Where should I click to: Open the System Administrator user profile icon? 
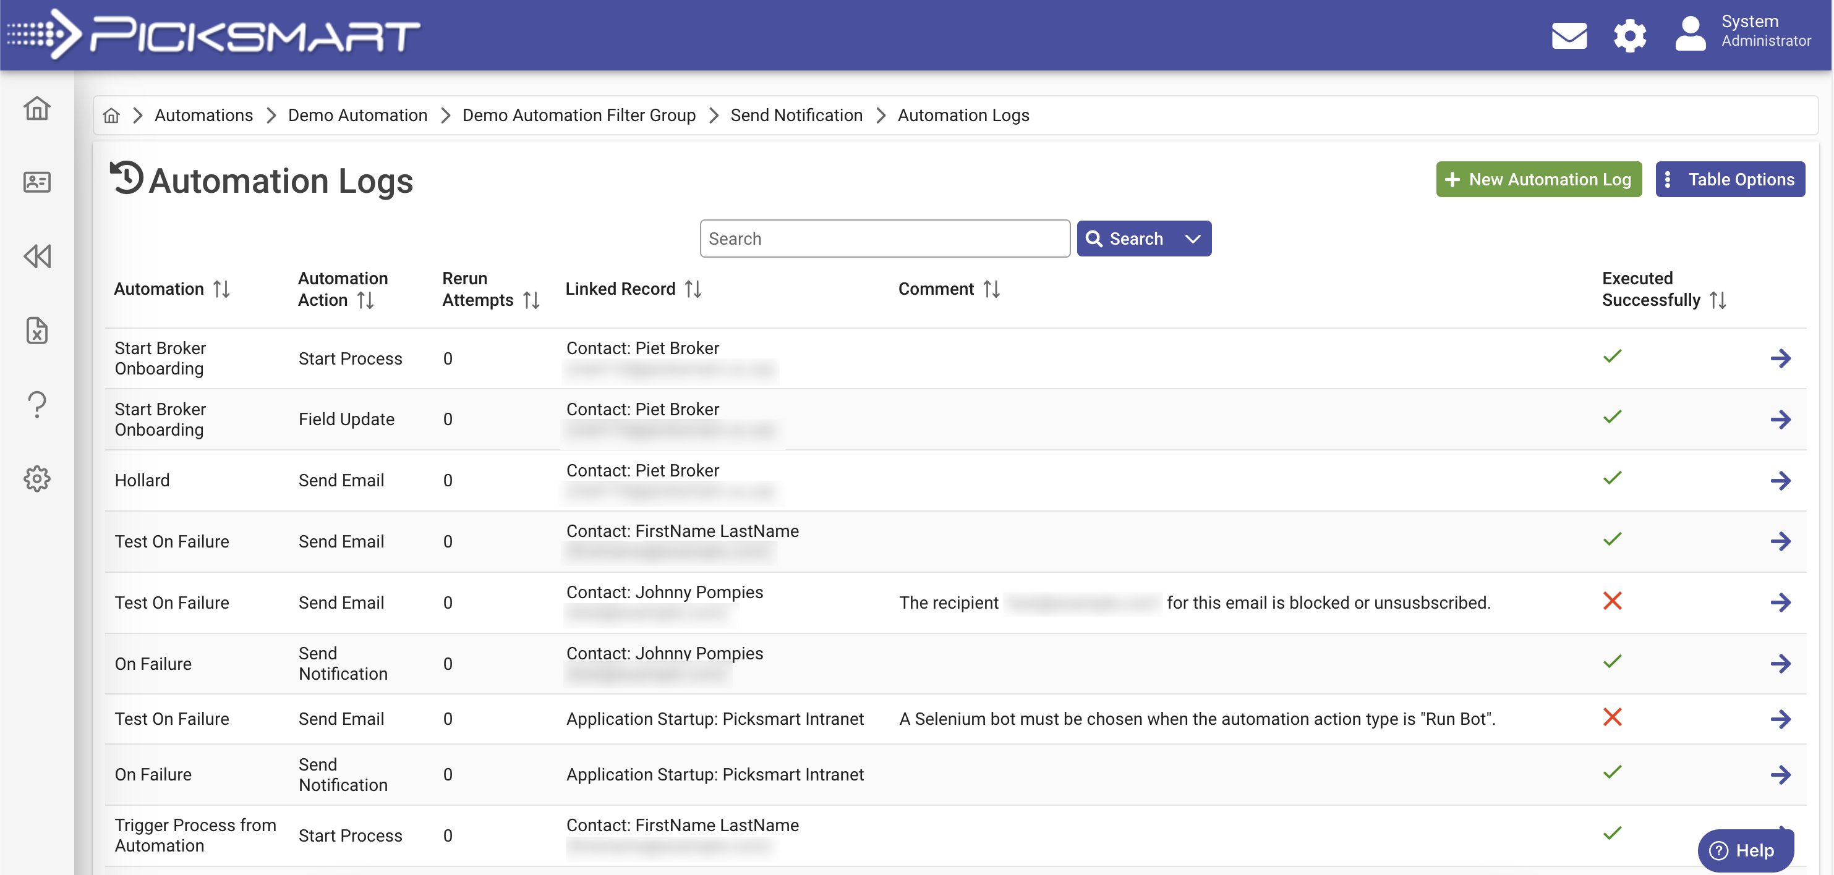tap(1690, 33)
